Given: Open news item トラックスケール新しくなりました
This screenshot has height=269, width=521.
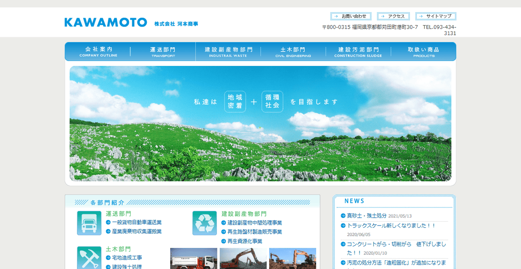Looking at the screenshot, I should [x=392, y=225].
